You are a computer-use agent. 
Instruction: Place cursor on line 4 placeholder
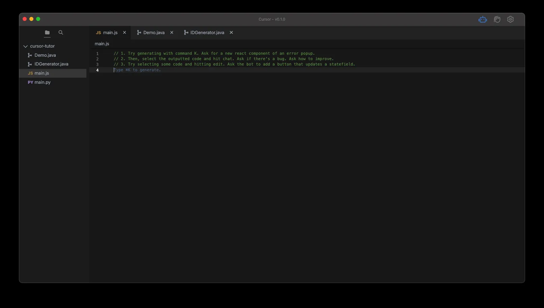point(137,70)
